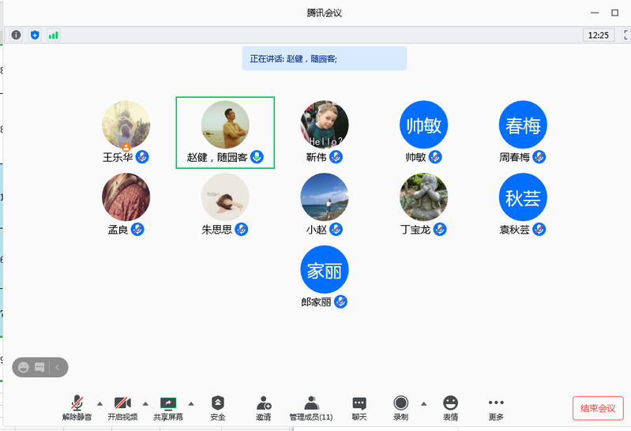Viewport: 631px width, 431px height.
Task: Open 管理成员(11) member panel
Action: pos(311,407)
